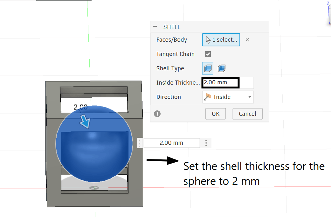Click the Faces/Body selection button
The width and height of the screenshot is (331, 217).
pos(221,40)
